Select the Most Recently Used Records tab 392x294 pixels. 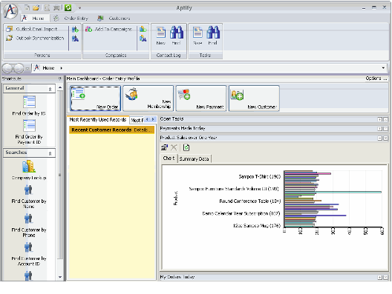tap(98, 120)
